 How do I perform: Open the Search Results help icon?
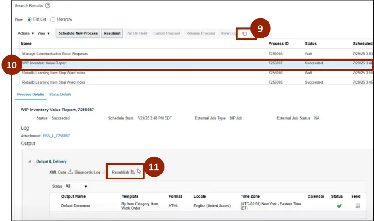click(x=48, y=5)
